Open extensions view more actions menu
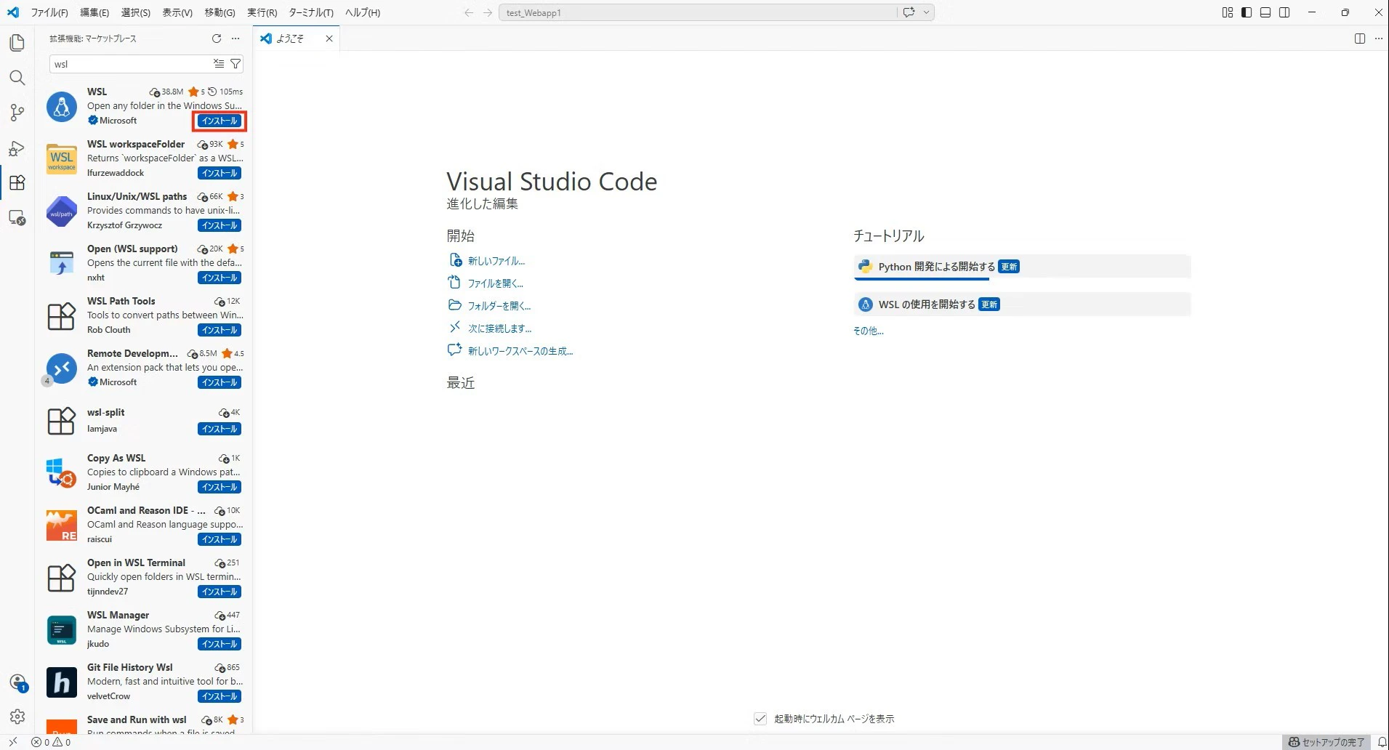 point(235,39)
